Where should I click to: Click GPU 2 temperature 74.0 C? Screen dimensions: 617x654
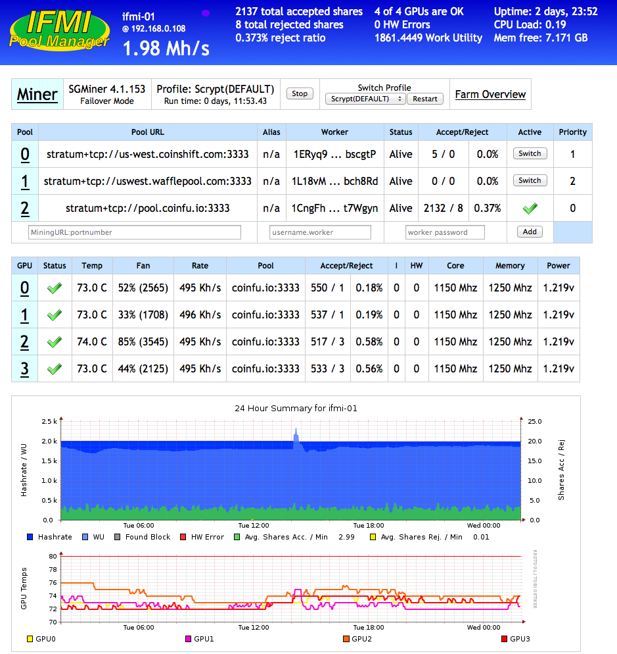click(91, 342)
